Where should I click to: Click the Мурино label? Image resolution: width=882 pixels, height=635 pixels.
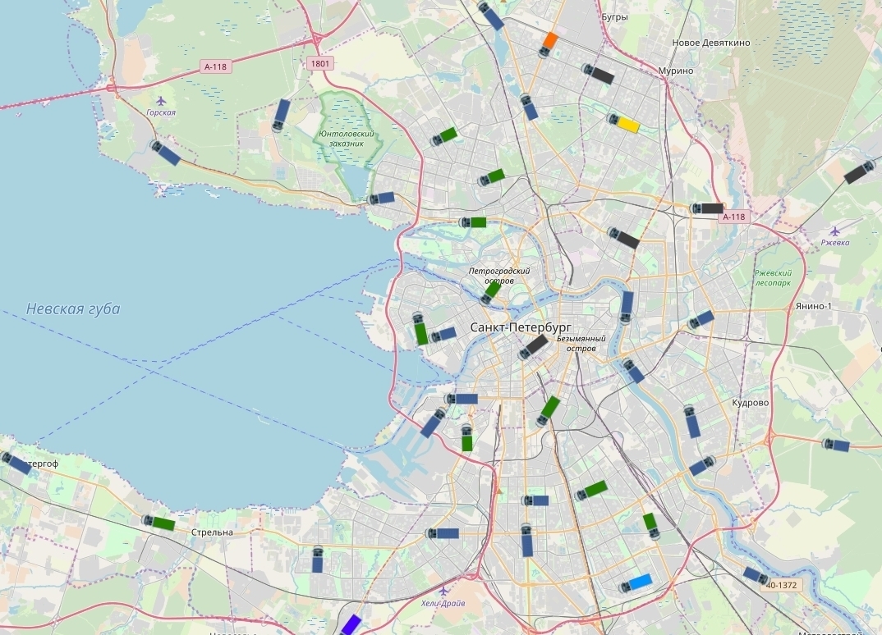pos(676,71)
